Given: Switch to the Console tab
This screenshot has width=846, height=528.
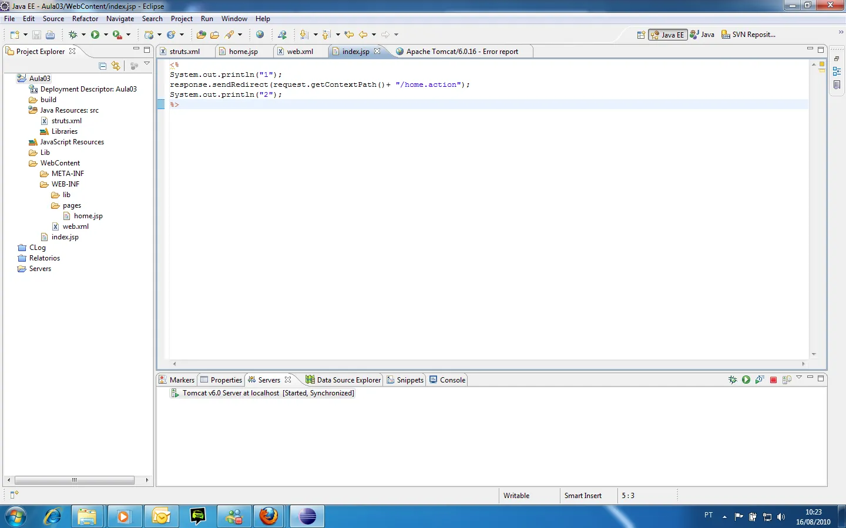Looking at the screenshot, I should coord(447,380).
